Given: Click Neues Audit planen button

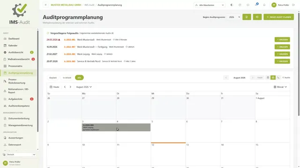Looking at the screenshot, I should click(278, 17).
